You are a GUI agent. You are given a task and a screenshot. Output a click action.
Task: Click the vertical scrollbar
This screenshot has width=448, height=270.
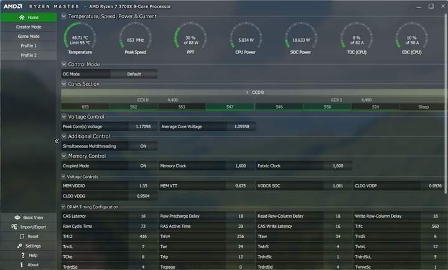point(446,103)
